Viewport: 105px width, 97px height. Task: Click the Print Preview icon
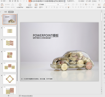(18, 1)
